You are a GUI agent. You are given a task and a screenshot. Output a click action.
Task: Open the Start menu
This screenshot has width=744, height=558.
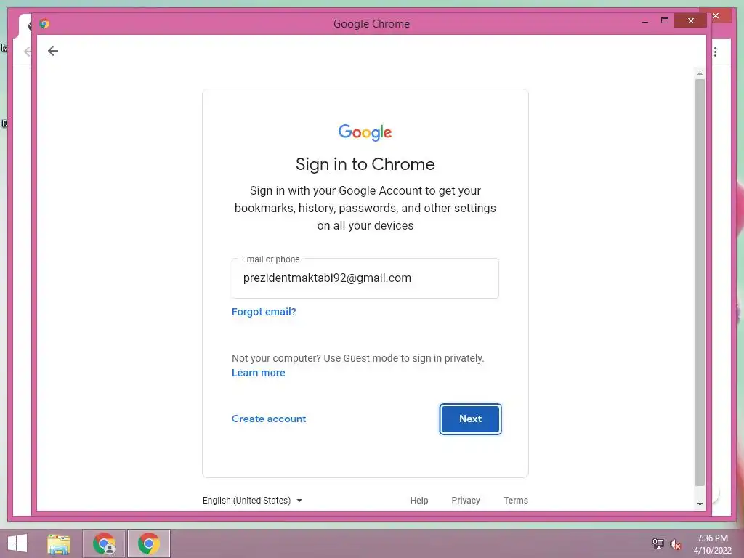coord(17,543)
